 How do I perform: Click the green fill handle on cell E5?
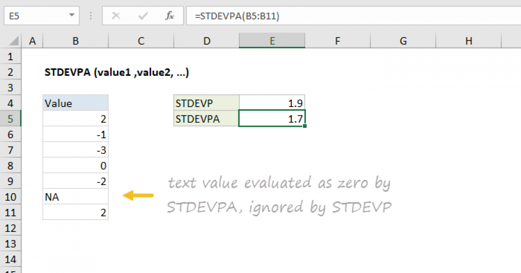305,126
